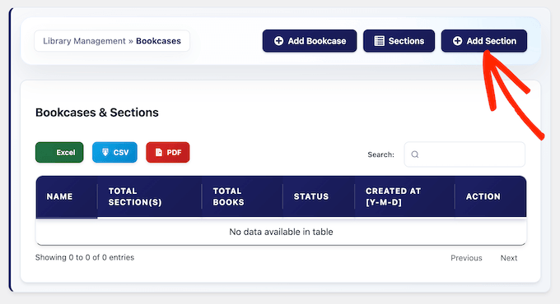Viewport: 560px width, 304px height.
Task: Click the magnifier icon in search box
Action: click(414, 154)
